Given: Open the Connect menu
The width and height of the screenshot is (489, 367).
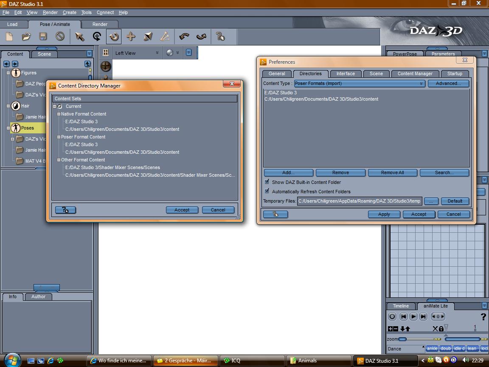Looking at the screenshot, I should pos(105,12).
